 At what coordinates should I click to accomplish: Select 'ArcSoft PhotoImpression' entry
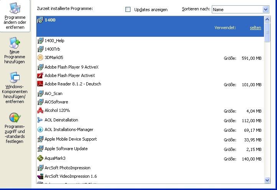pos(68,168)
